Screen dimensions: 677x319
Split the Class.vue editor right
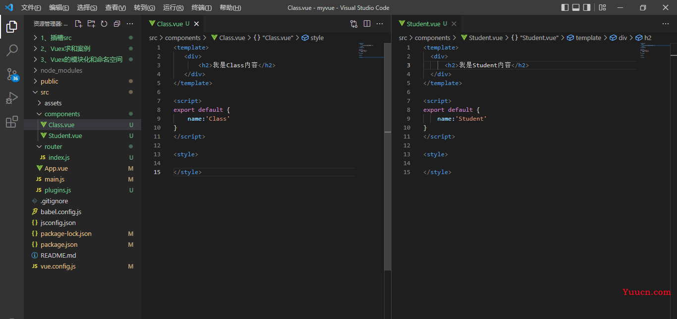367,24
